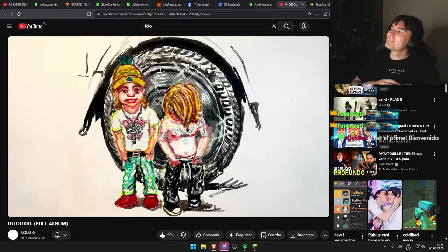The width and height of the screenshot is (448, 252).
Task: Open options menu for 'How I became the' short
Action: click(362, 237)
